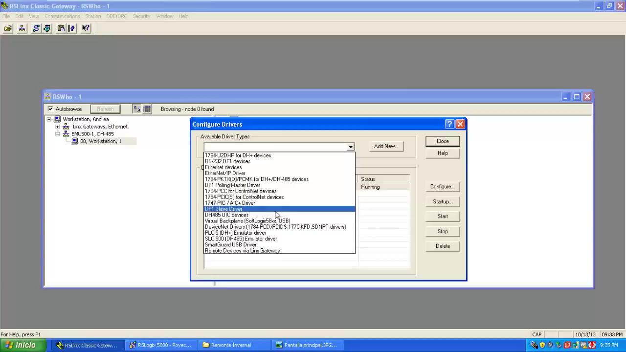Select RS-232 DF1 devices driver
Image resolution: width=626 pixels, height=352 pixels.
tap(279, 161)
